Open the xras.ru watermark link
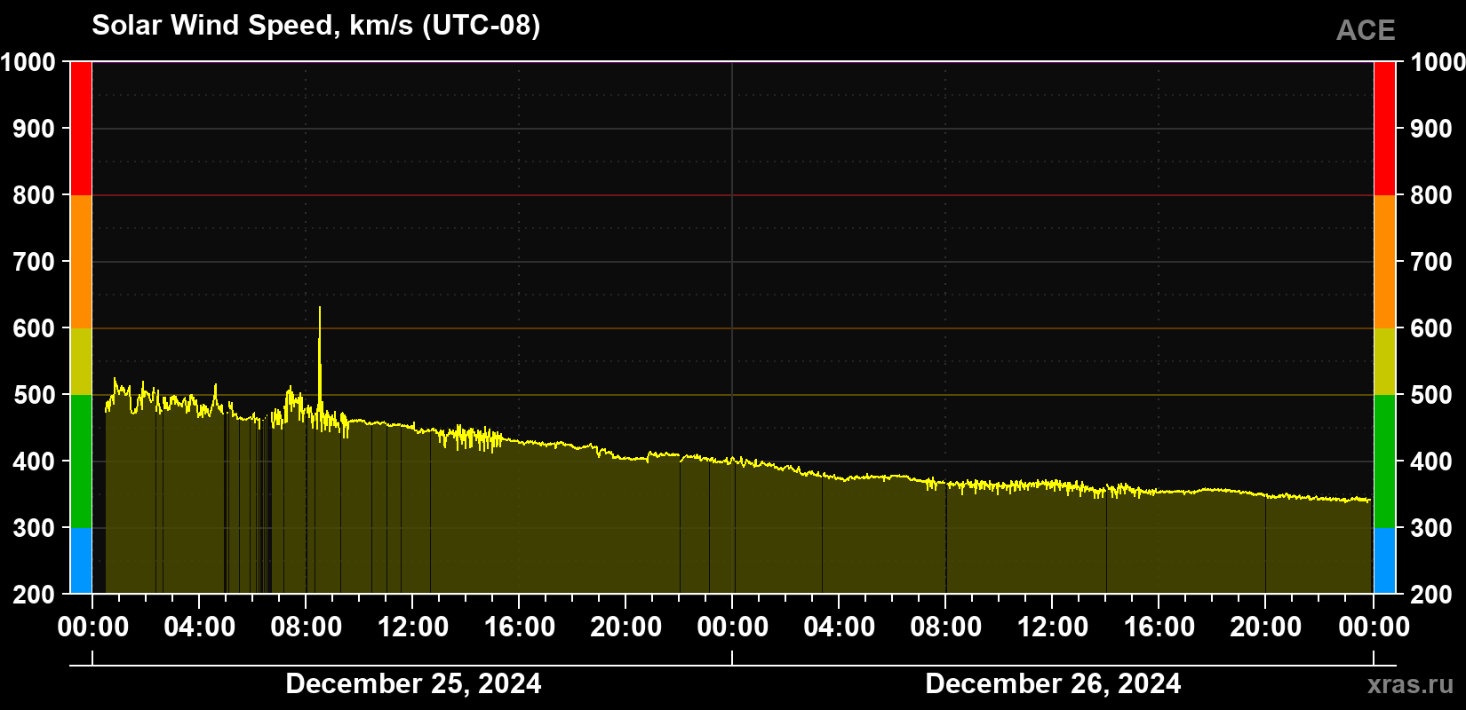Viewport: 1466px width, 710px height. click(1411, 684)
